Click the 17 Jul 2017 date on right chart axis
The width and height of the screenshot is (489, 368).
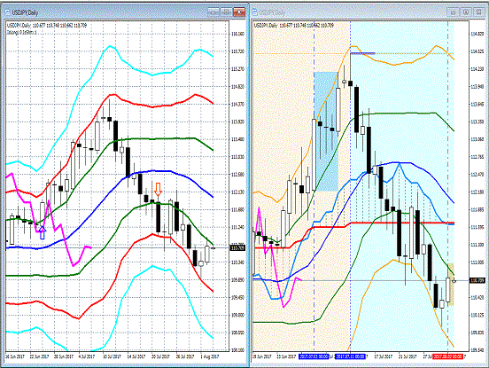[384, 356]
